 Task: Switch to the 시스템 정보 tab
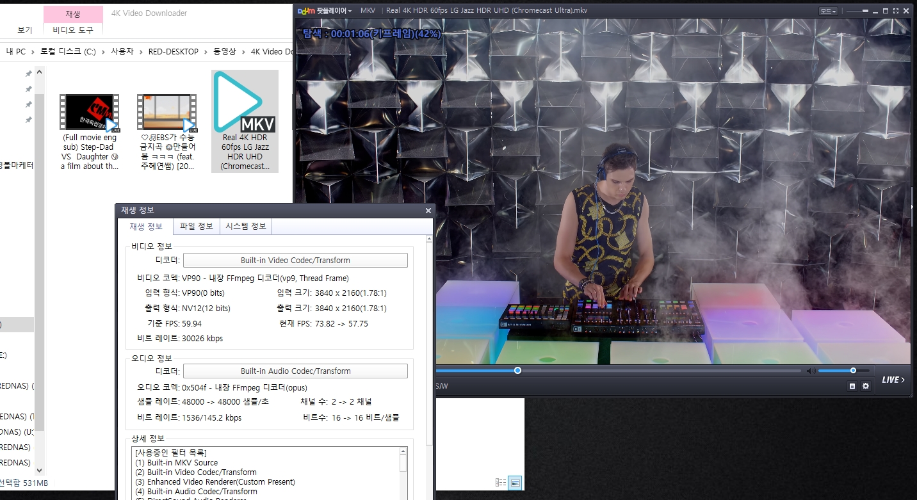point(246,226)
